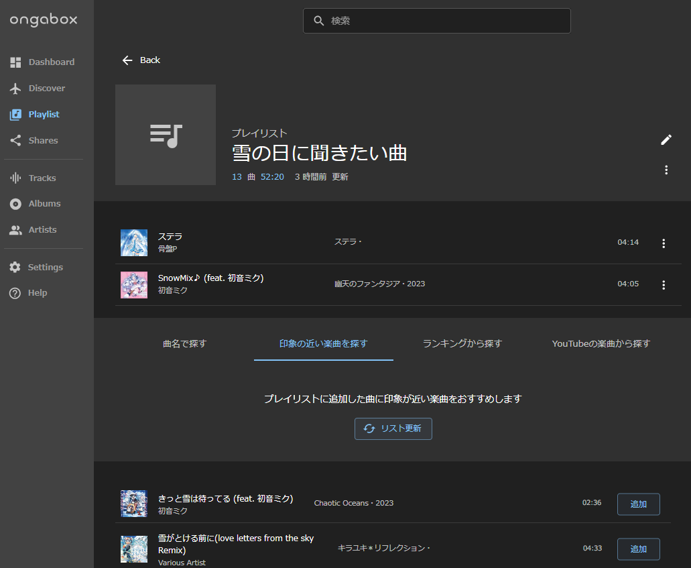Image resolution: width=691 pixels, height=568 pixels.
Task: Switch to the 曲名で探す tab
Action: [x=184, y=343]
